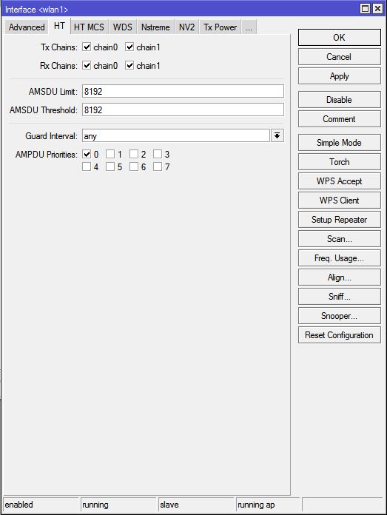Disable AMPDU priority 0 checkbox
Viewport: 387px width, 515px height.
(x=87, y=154)
